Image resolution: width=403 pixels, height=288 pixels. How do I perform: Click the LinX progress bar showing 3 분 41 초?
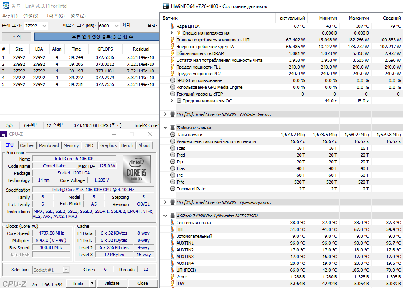[97, 37]
